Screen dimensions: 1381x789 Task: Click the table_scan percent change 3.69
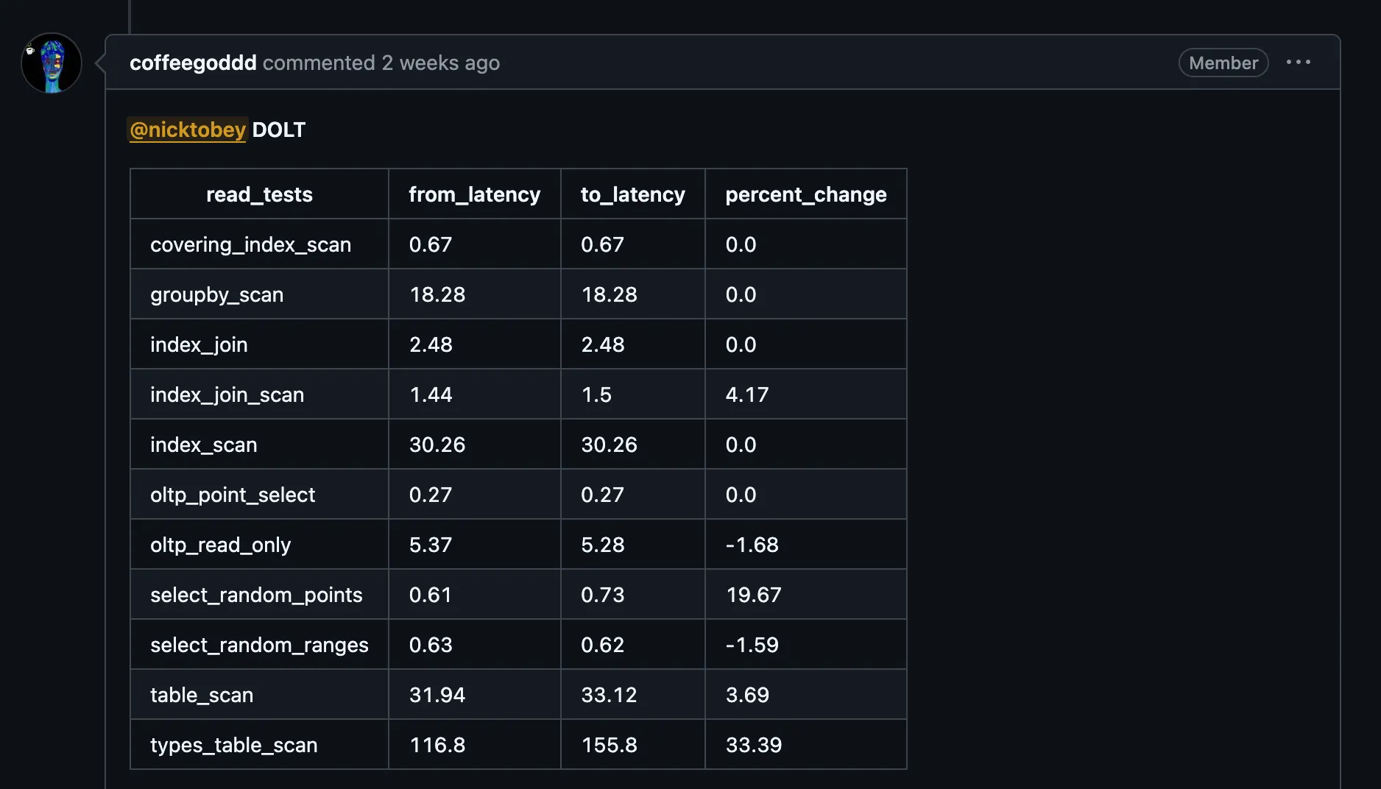point(747,694)
